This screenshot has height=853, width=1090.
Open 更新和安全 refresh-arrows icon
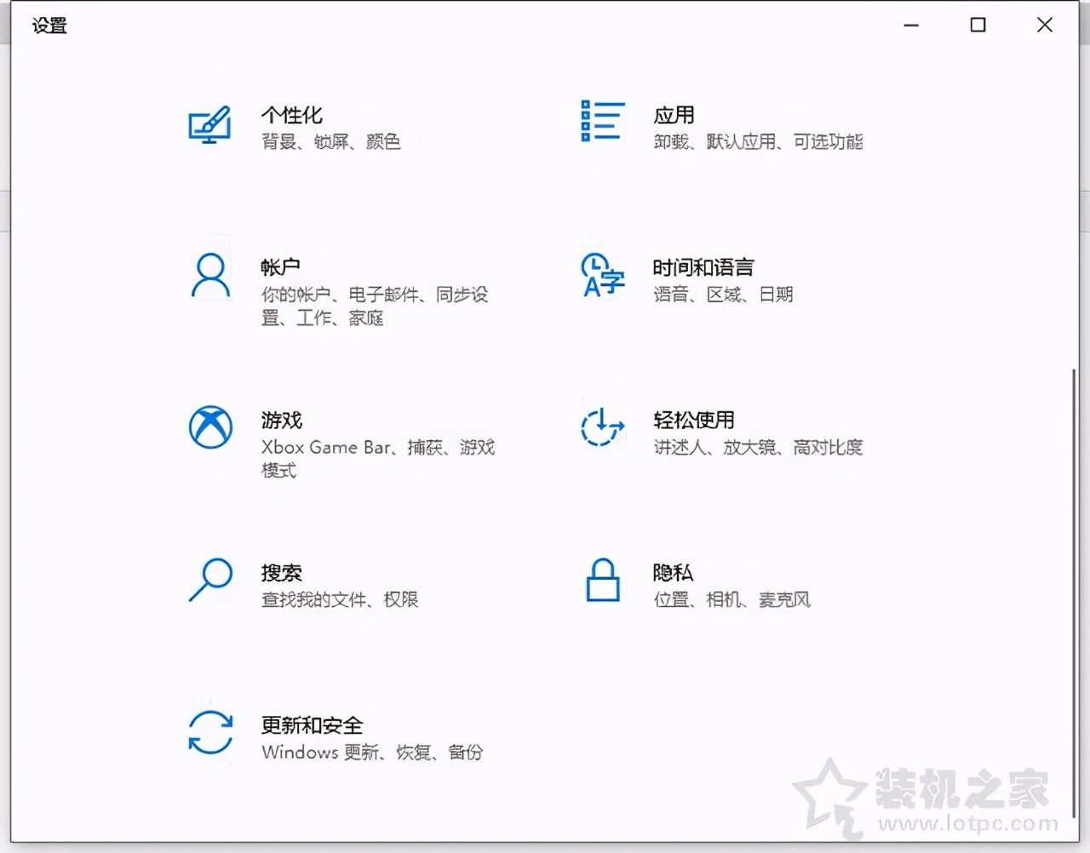[209, 734]
